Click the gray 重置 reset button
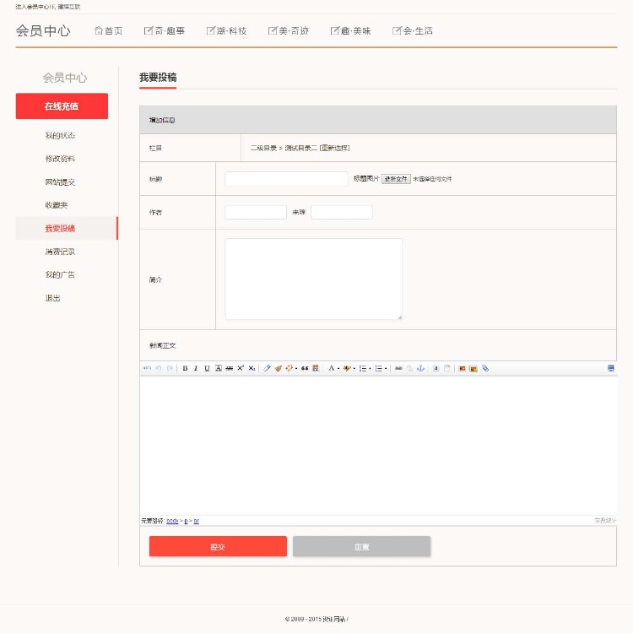633x634 pixels. pos(362,547)
